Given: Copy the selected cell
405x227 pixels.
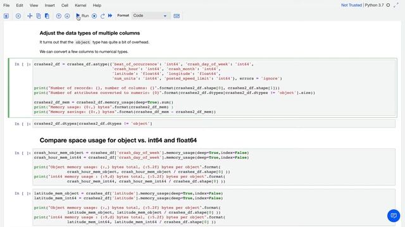Looking at the screenshot, I should 38,16.
